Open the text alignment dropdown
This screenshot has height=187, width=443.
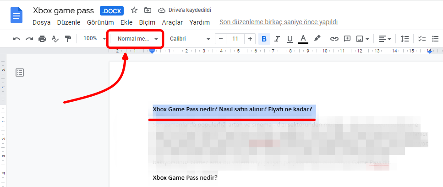(385, 39)
